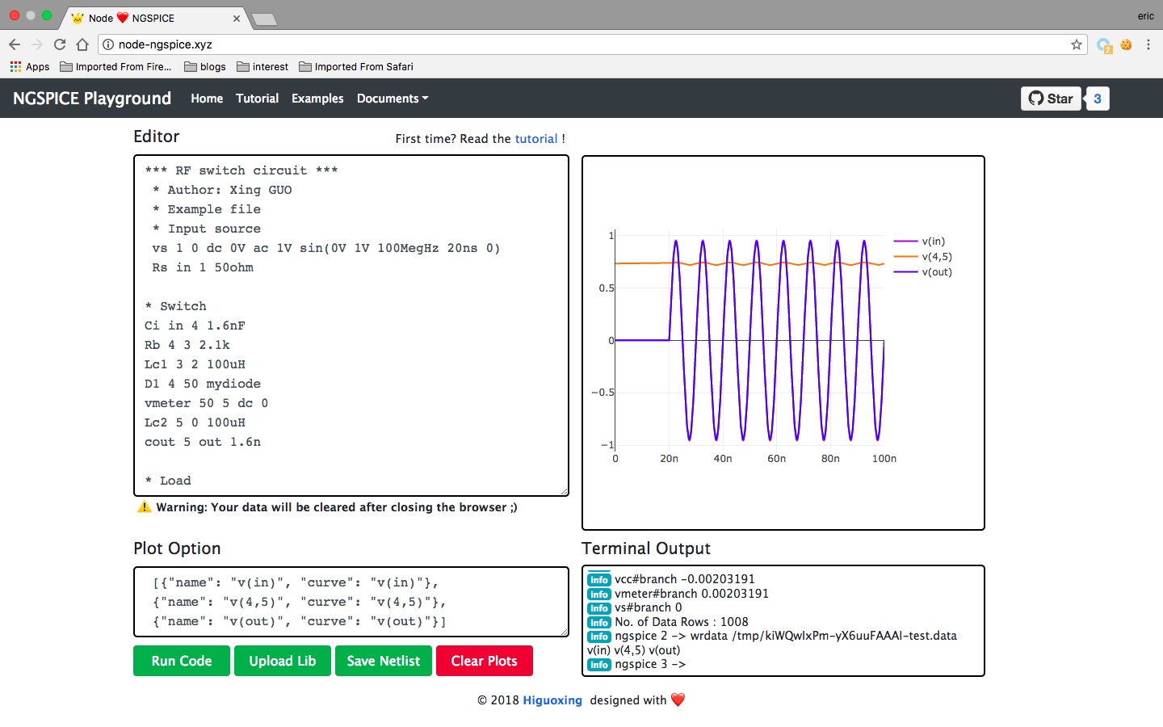Click the eric profile label
Viewport: 1163px width, 727px height.
1146,16
